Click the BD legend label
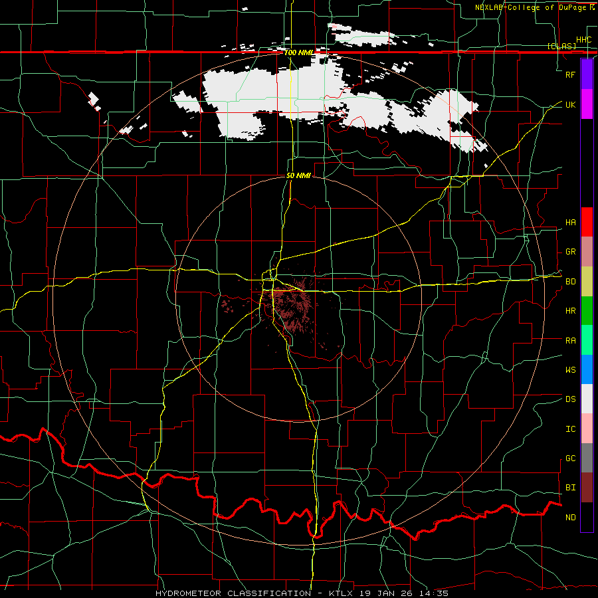The width and height of the screenshot is (598, 598). click(x=571, y=282)
